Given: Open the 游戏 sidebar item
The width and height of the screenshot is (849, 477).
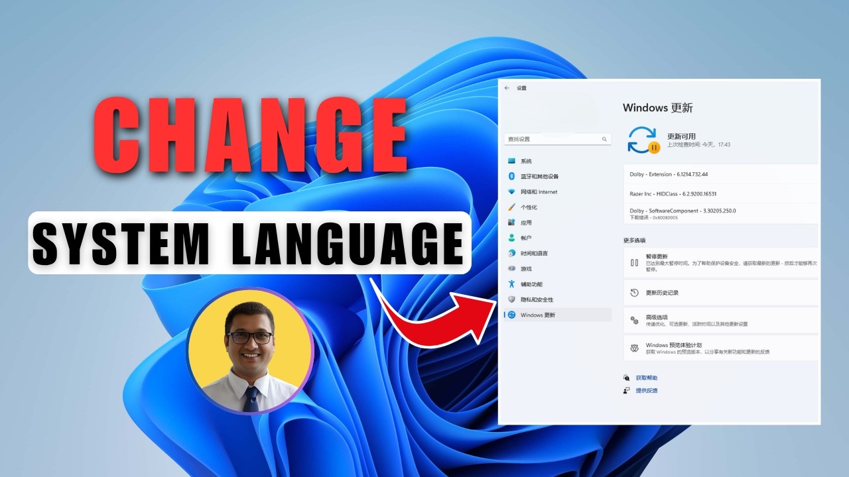Looking at the screenshot, I should [558, 269].
